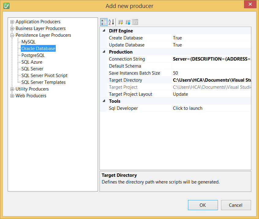Select the MySQL producer

tap(28, 42)
